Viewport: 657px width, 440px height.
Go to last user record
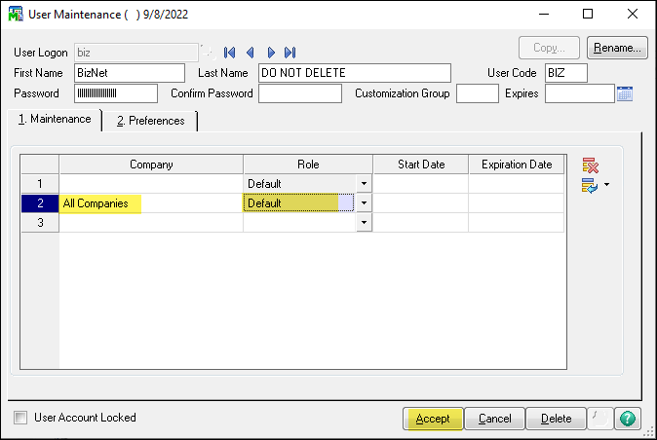pyautogui.click(x=290, y=53)
